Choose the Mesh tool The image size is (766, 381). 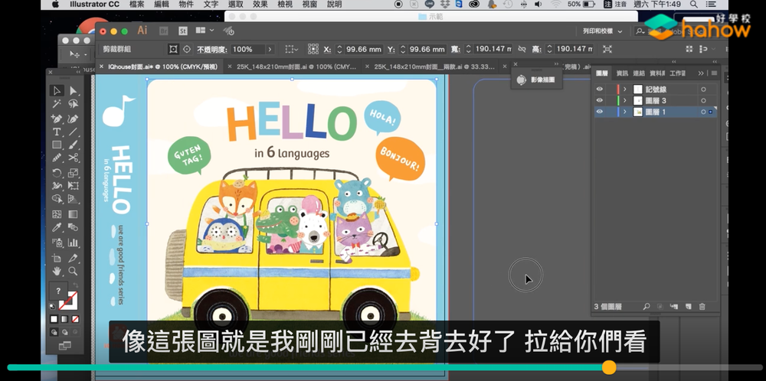click(x=57, y=214)
